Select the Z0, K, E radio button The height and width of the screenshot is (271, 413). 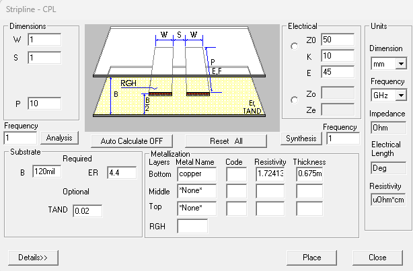point(293,46)
